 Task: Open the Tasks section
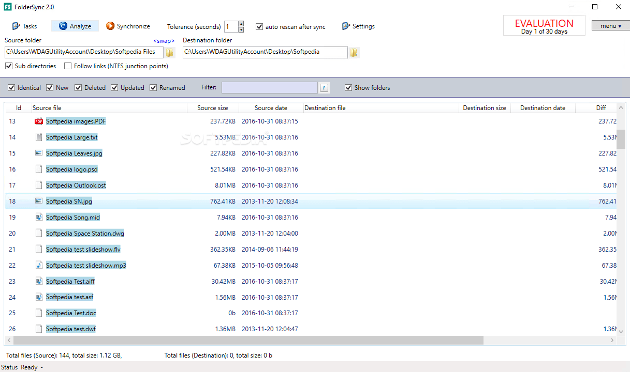click(x=24, y=26)
